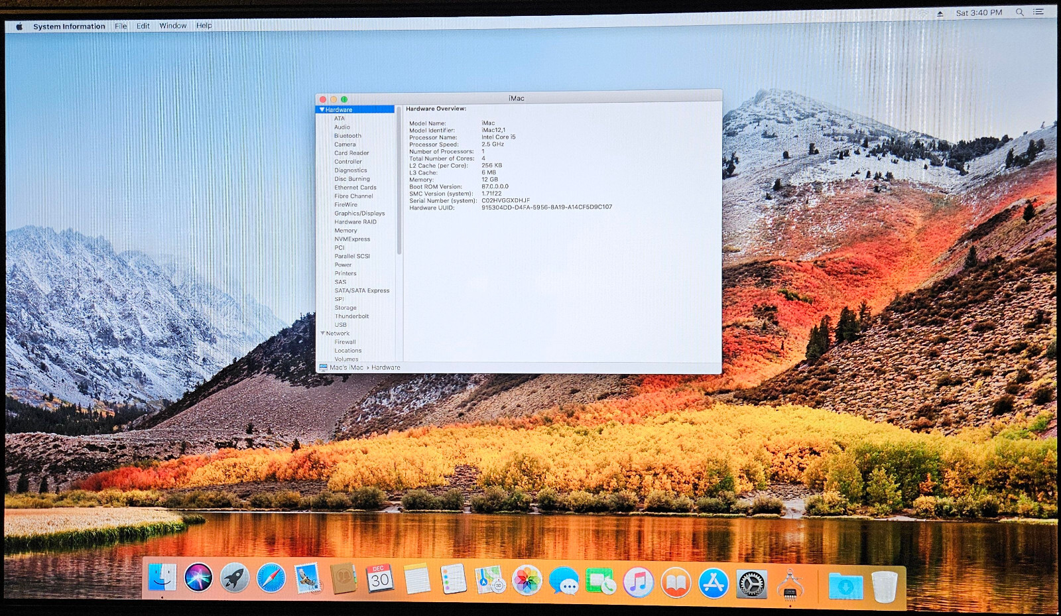Select Memory in the sidebar
Viewport: 1061px width, 616px height.
[345, 231]
